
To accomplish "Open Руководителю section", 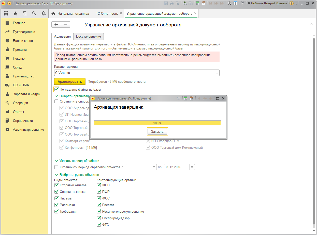I will point(24,32).
